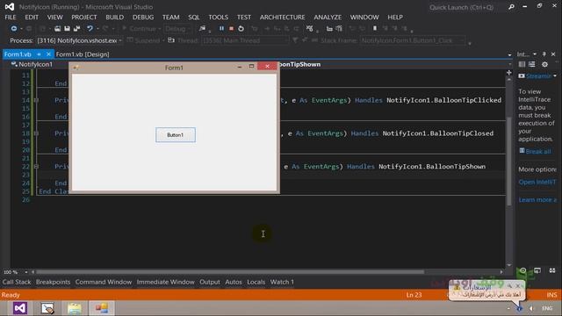This screenshot has height=316, width=562.
Task: Click the Visual Studio logo icon
Action: tap(10, 7)
